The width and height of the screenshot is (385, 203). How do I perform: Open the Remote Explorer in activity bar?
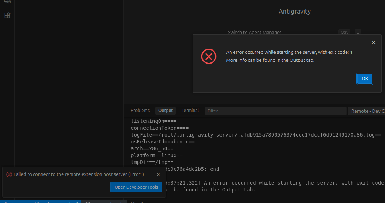pos(7,1)
